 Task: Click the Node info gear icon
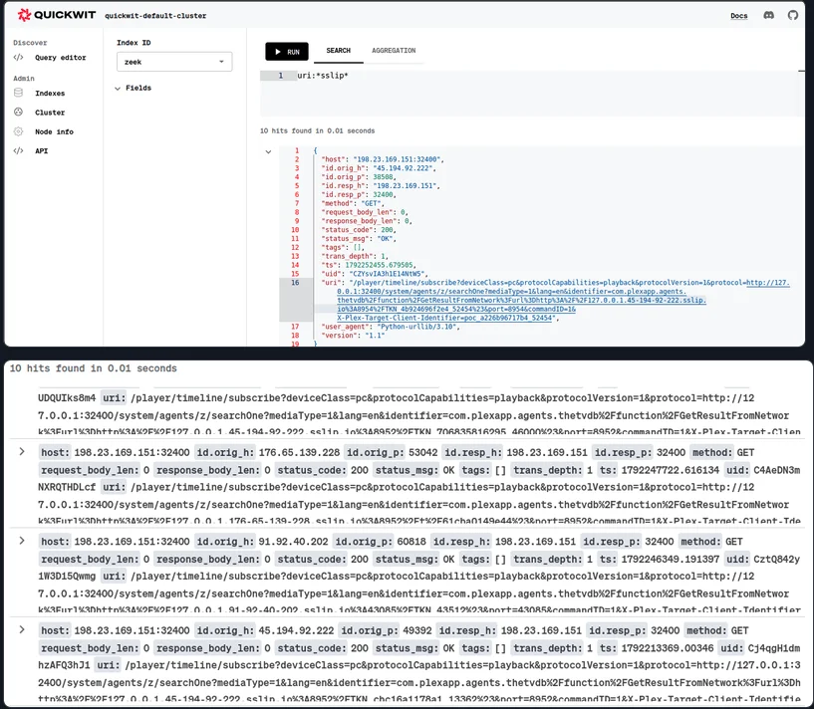pos(19,131)
